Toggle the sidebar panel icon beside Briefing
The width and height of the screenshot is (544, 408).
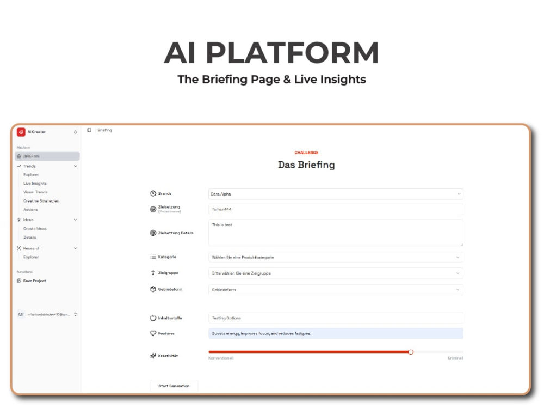coord(89,130)
